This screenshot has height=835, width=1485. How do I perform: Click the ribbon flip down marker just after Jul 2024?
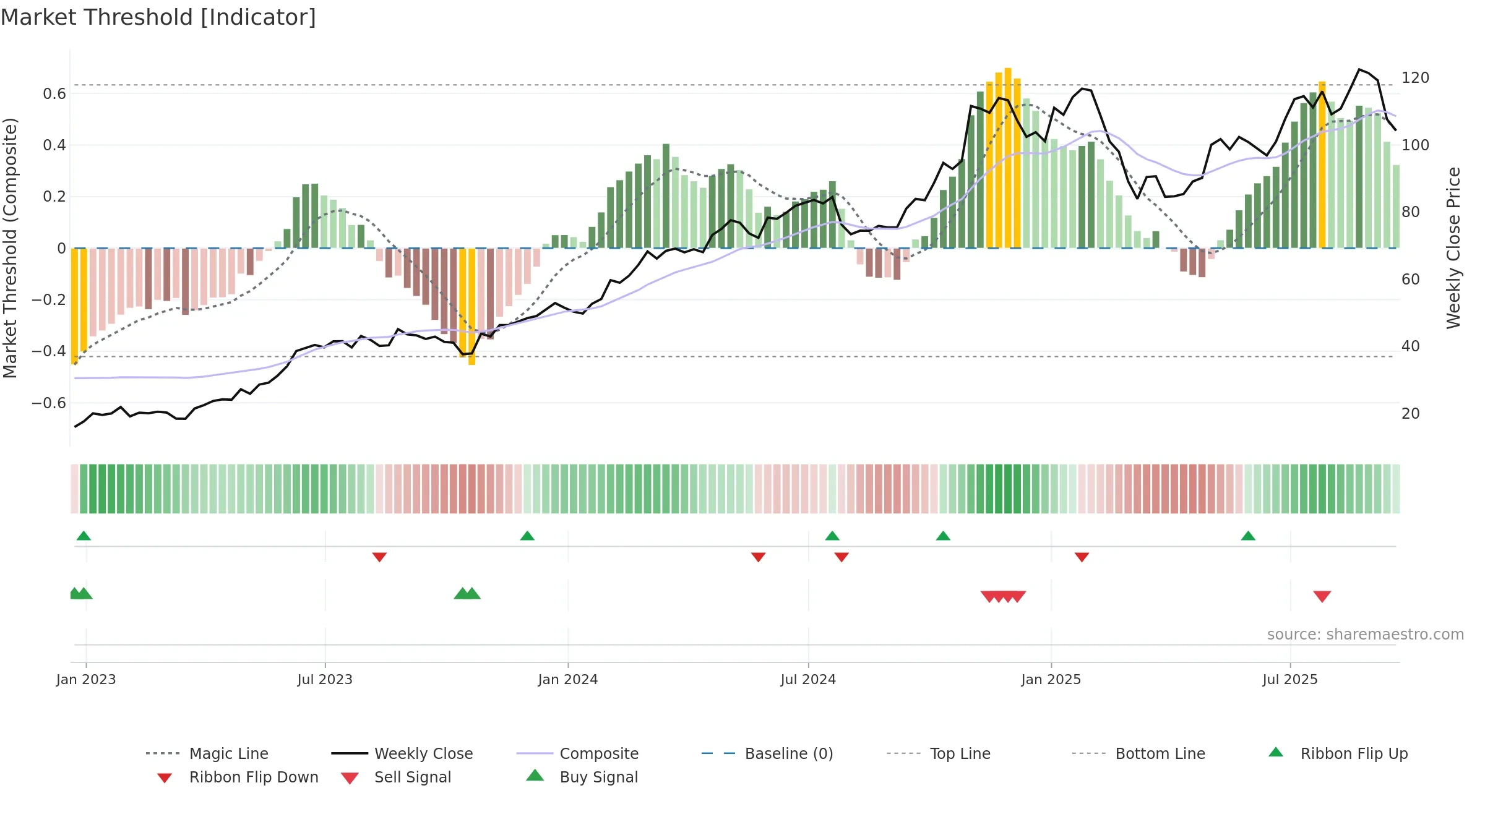841,557
